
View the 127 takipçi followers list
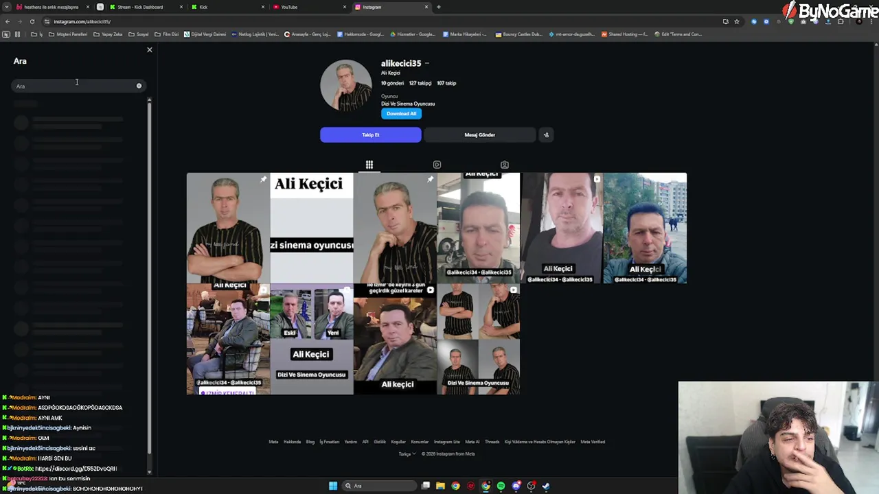point(420,83)
